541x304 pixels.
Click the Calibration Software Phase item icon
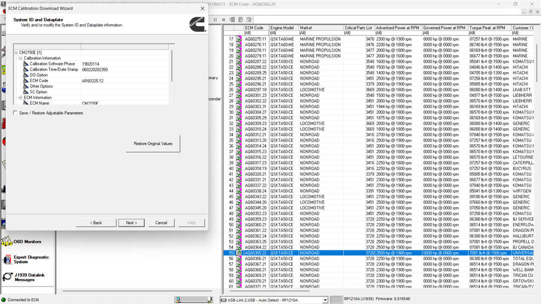tap(26, 64)
